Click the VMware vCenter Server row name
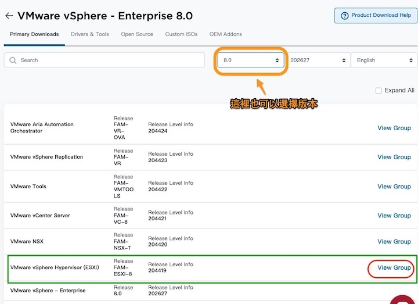418x304 pixels. click(x=40, y=216)
